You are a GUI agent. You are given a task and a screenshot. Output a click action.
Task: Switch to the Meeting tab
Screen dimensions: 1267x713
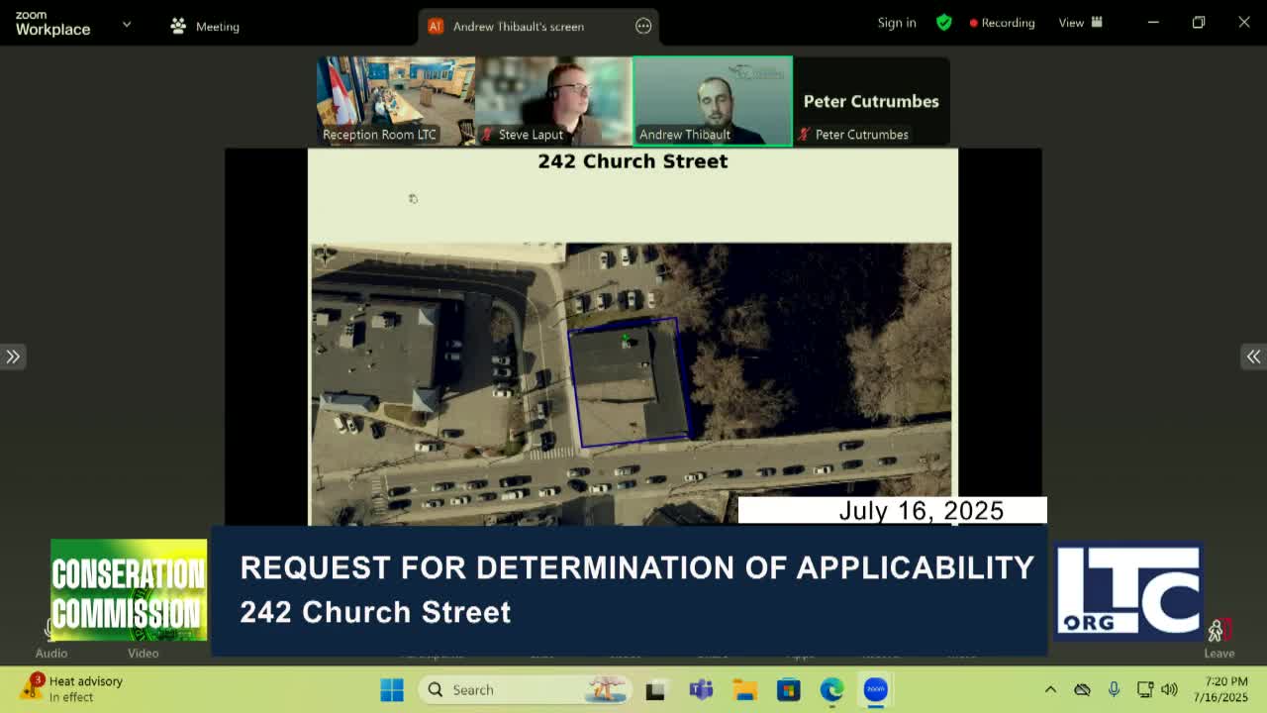click(205, 27)
